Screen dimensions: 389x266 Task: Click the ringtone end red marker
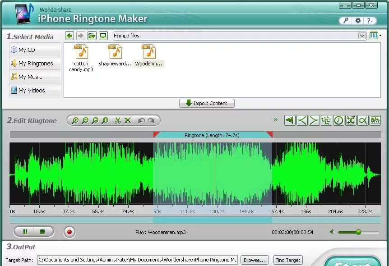270,134
